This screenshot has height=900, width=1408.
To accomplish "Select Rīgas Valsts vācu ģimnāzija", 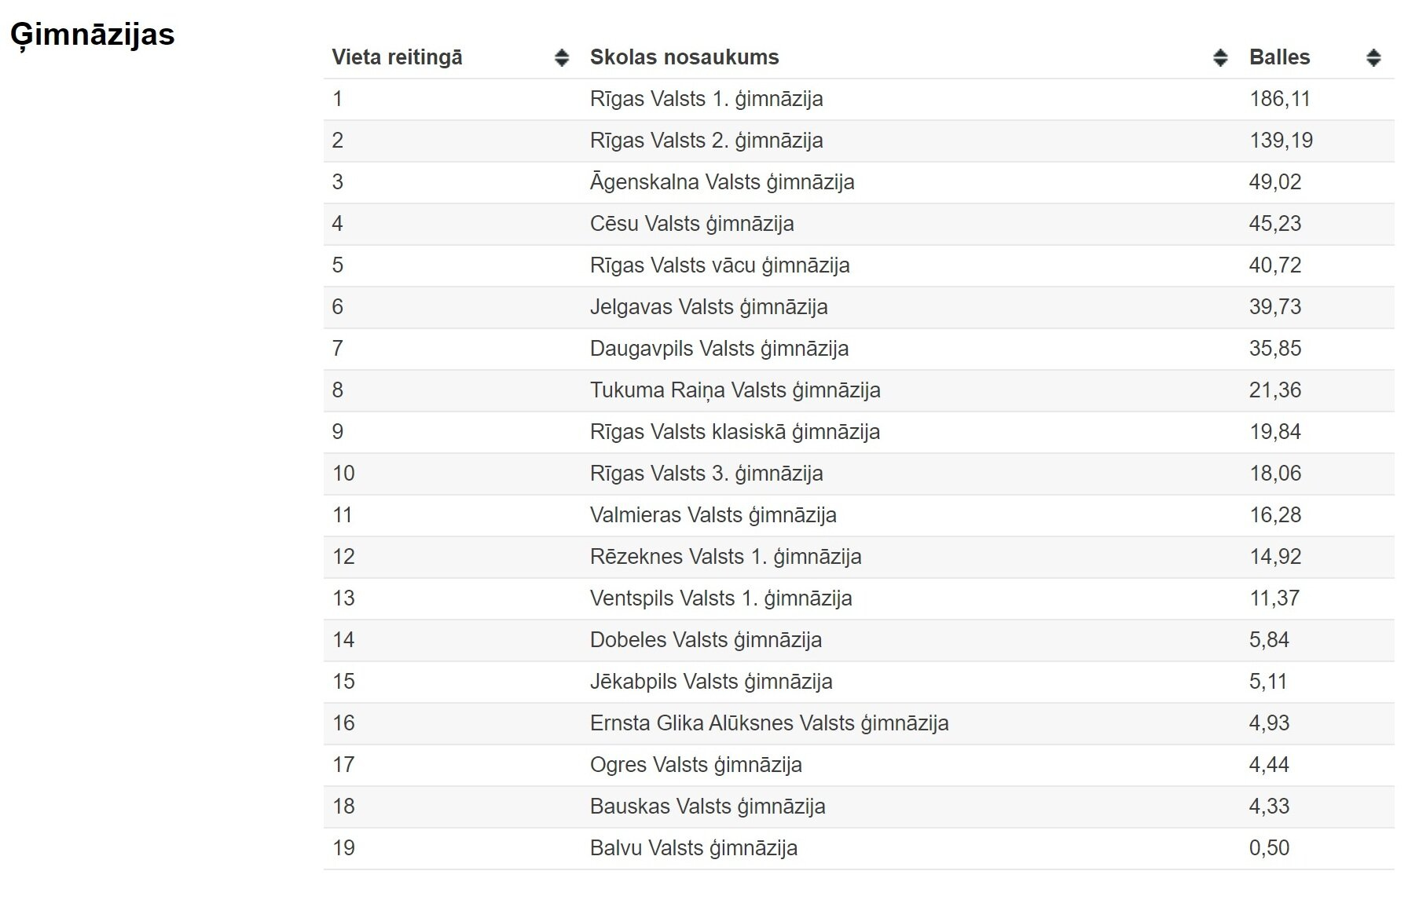I will (x=719, y=265).
